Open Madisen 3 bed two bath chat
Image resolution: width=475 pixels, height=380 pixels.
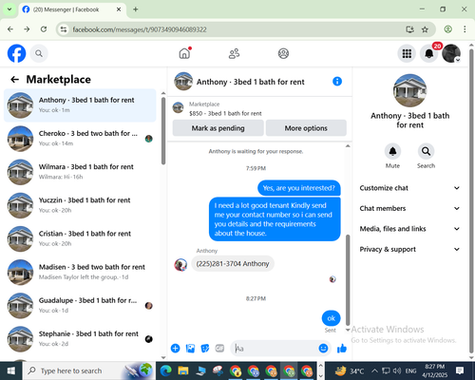tap(80, 272)
